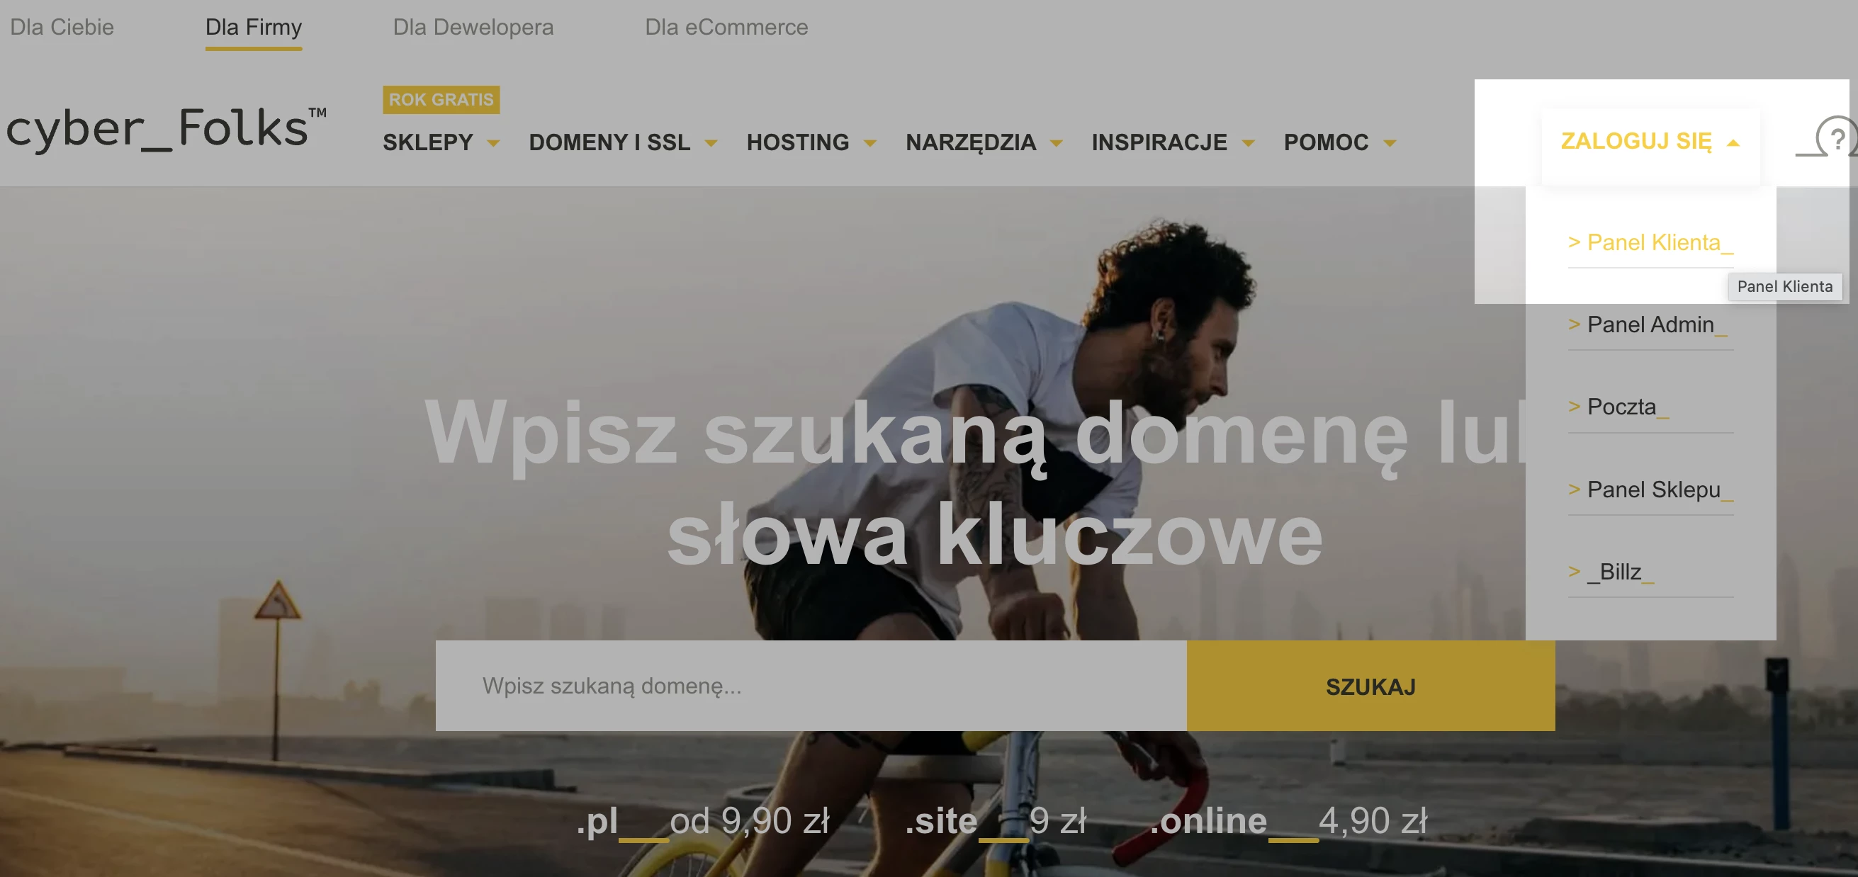Switch to Dla Ciebie tab

pos(62,28)
